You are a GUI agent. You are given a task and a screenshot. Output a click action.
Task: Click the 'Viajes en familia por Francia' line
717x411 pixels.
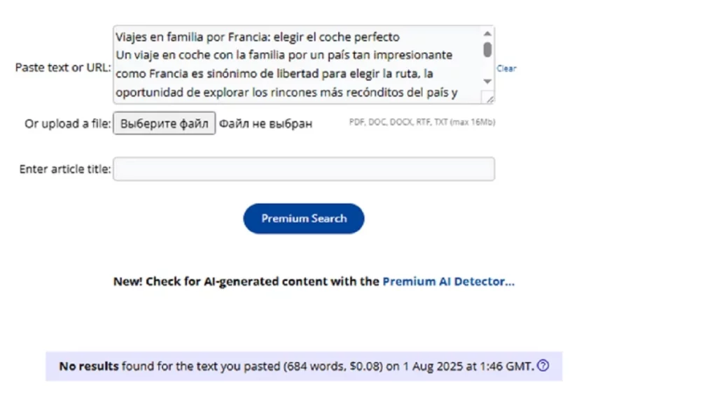pos(258,37)
